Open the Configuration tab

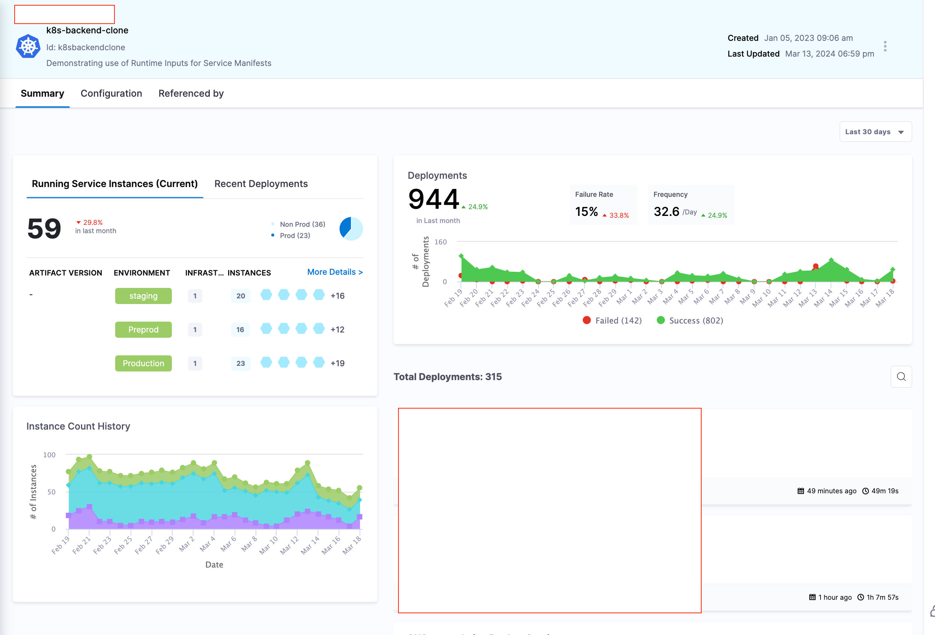coord(111,93)
